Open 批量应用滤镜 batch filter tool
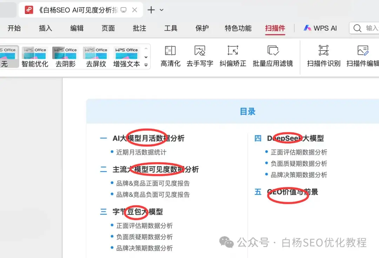Screen dimensions: 379x258 click(x=273, y=56)
